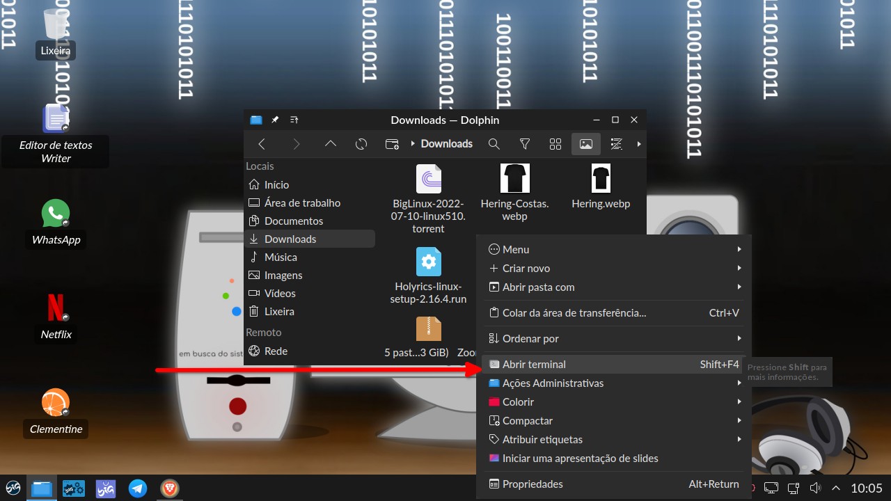
Task: Open Big store taskbar icon
Action: pyautogui.click(x=106, y=488)
